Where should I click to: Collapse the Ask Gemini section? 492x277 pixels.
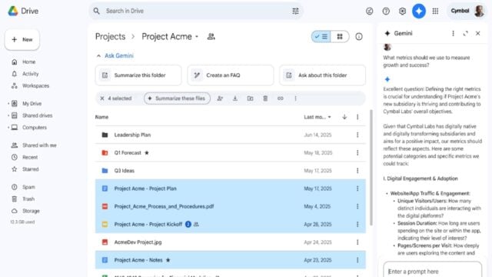[x=98, y=55]
